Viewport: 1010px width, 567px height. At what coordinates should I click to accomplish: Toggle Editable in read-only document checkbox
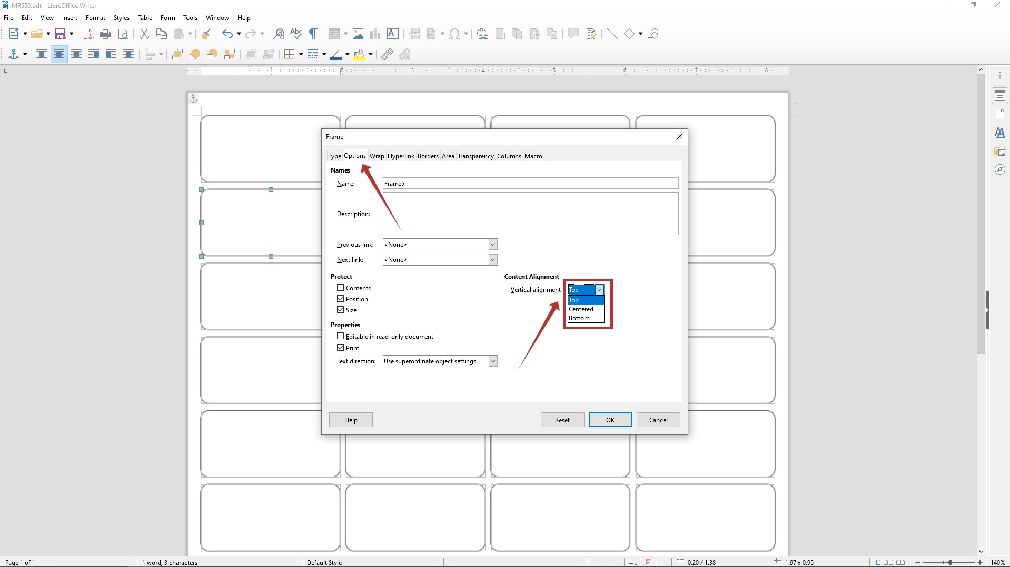tap(341, 336)
